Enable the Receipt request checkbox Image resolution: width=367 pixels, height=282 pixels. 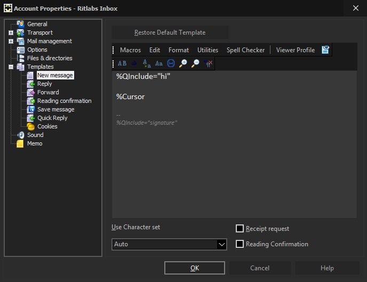click(240, 229)
